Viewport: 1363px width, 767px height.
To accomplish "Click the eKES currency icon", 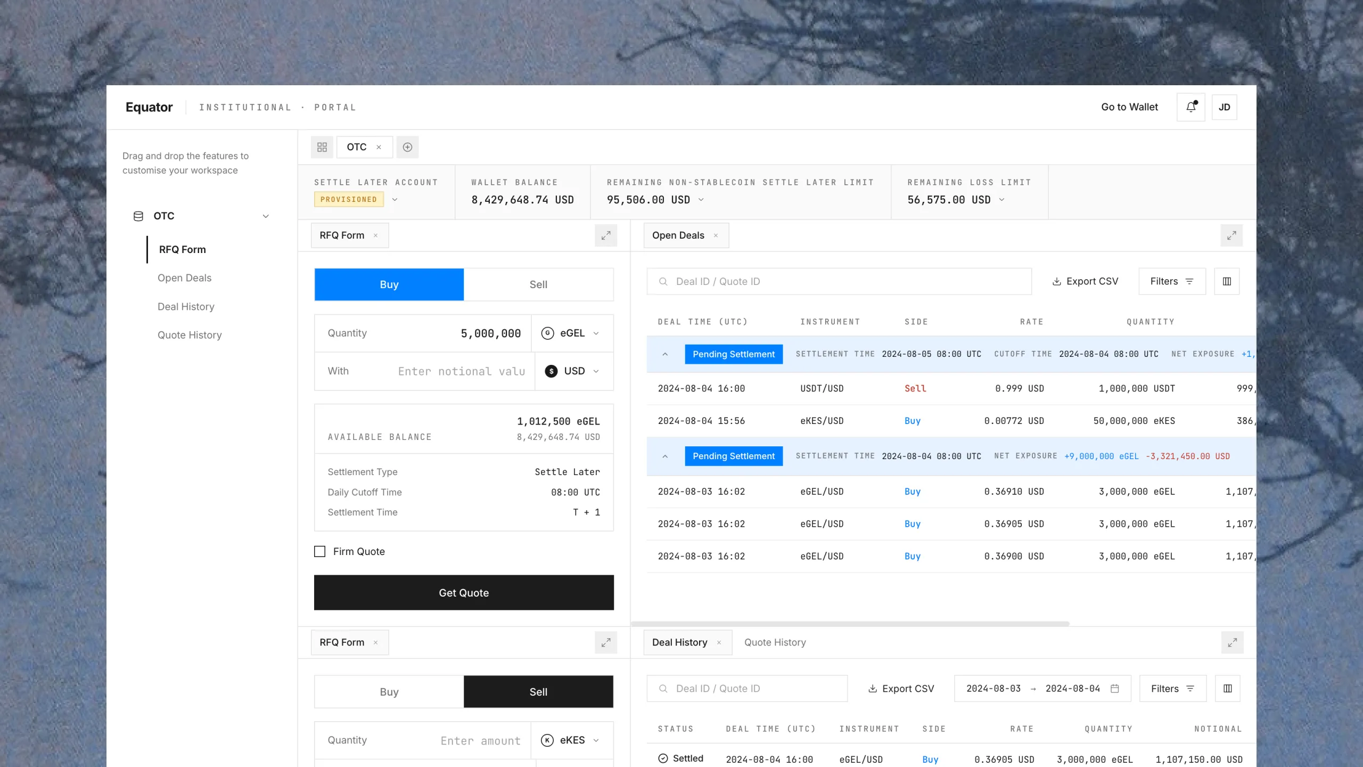I will (547, 740).
